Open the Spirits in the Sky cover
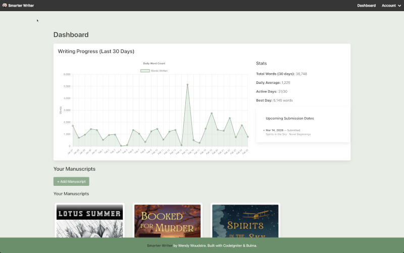Screen dimensions: 404x253 coord(245,221)
